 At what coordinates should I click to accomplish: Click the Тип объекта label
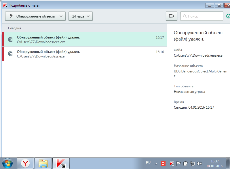click(183, 86)
